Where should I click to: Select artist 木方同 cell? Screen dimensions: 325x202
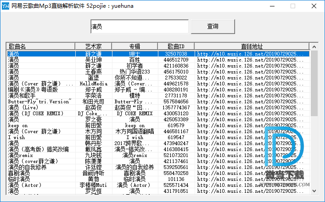[94, 131]
